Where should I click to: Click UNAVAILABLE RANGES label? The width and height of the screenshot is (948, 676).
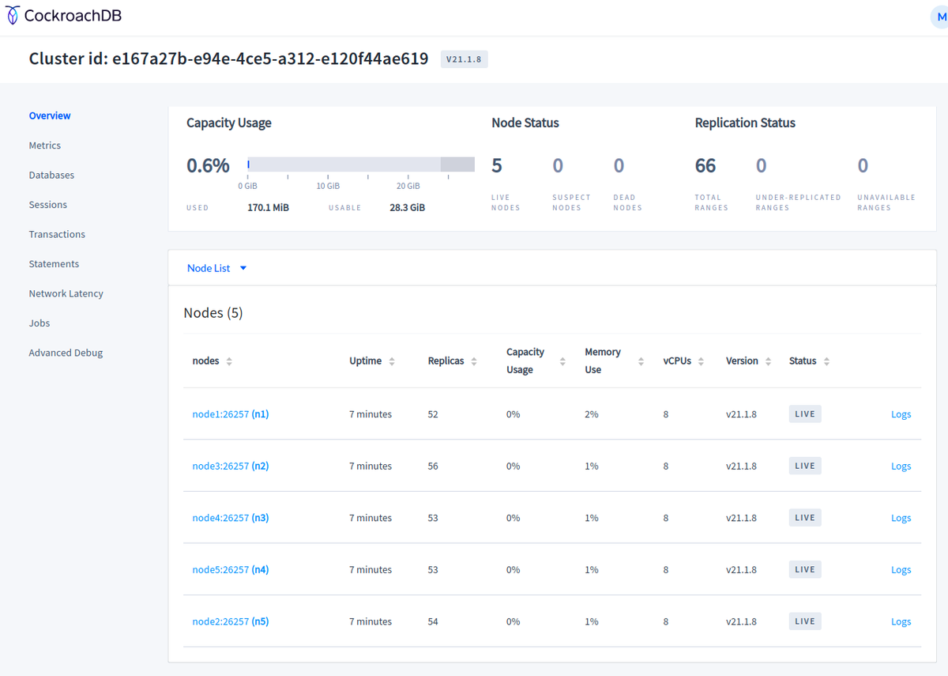[x=886, y=202]
